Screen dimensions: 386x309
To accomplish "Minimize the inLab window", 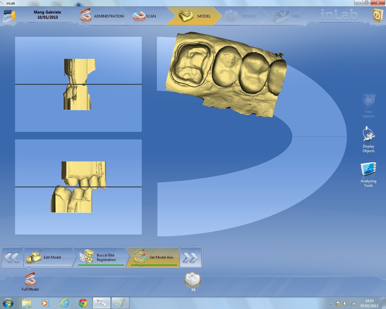I will point(358,3).
